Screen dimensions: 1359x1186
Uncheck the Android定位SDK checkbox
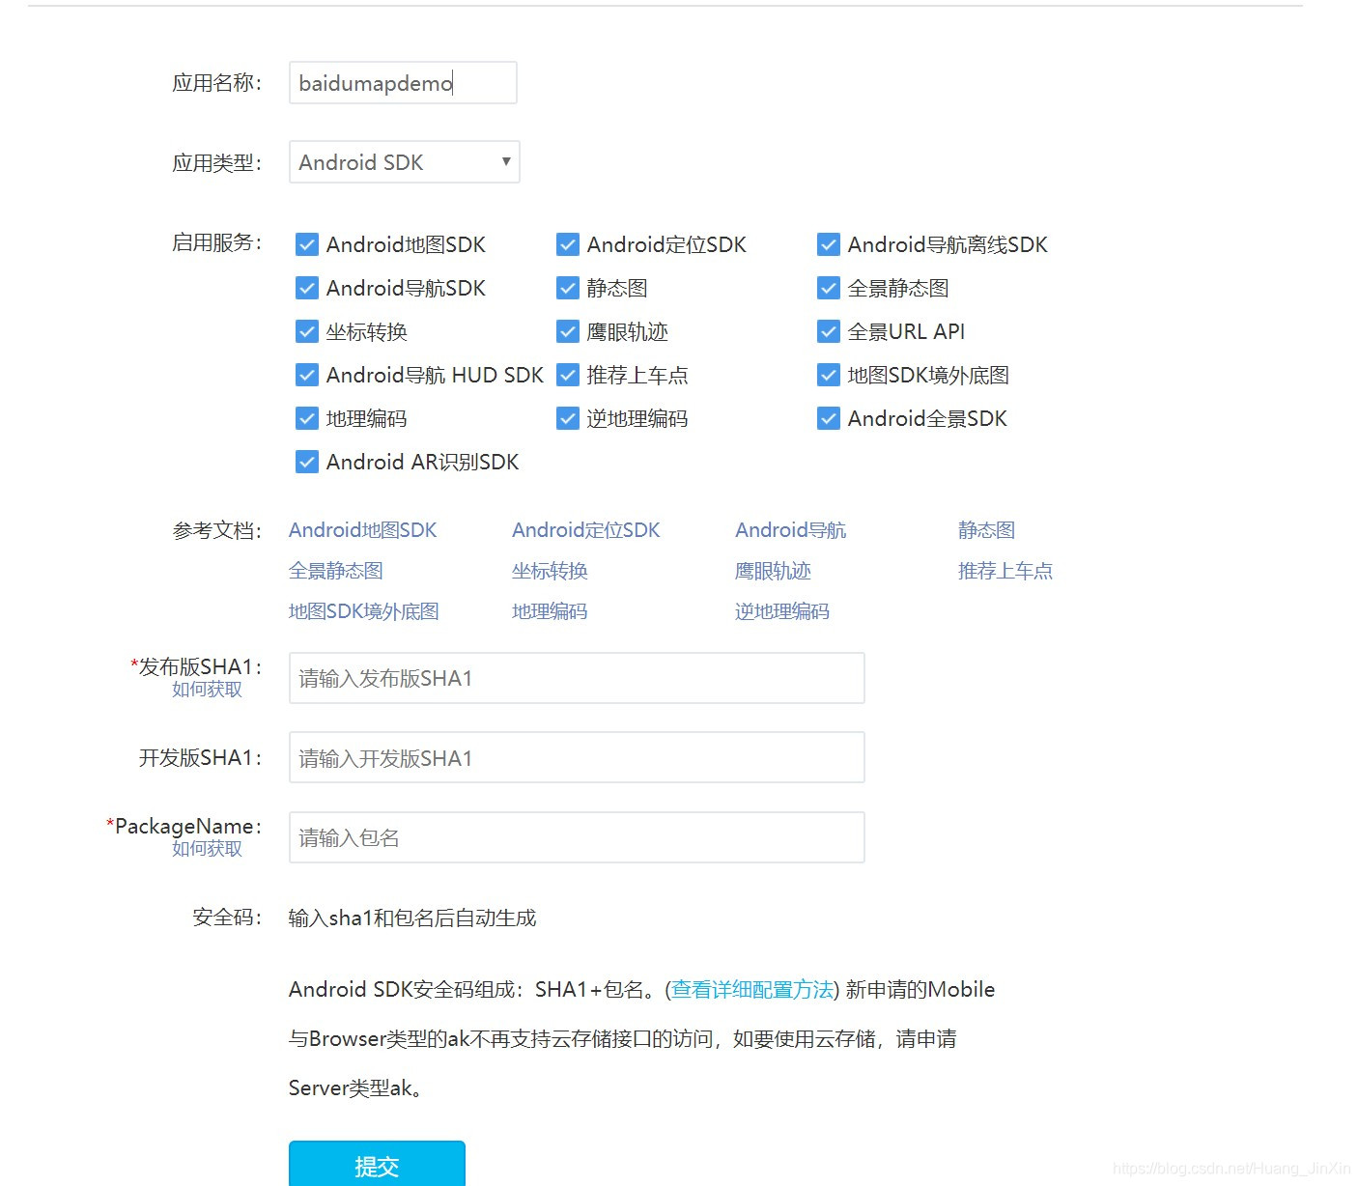(568, 244)
